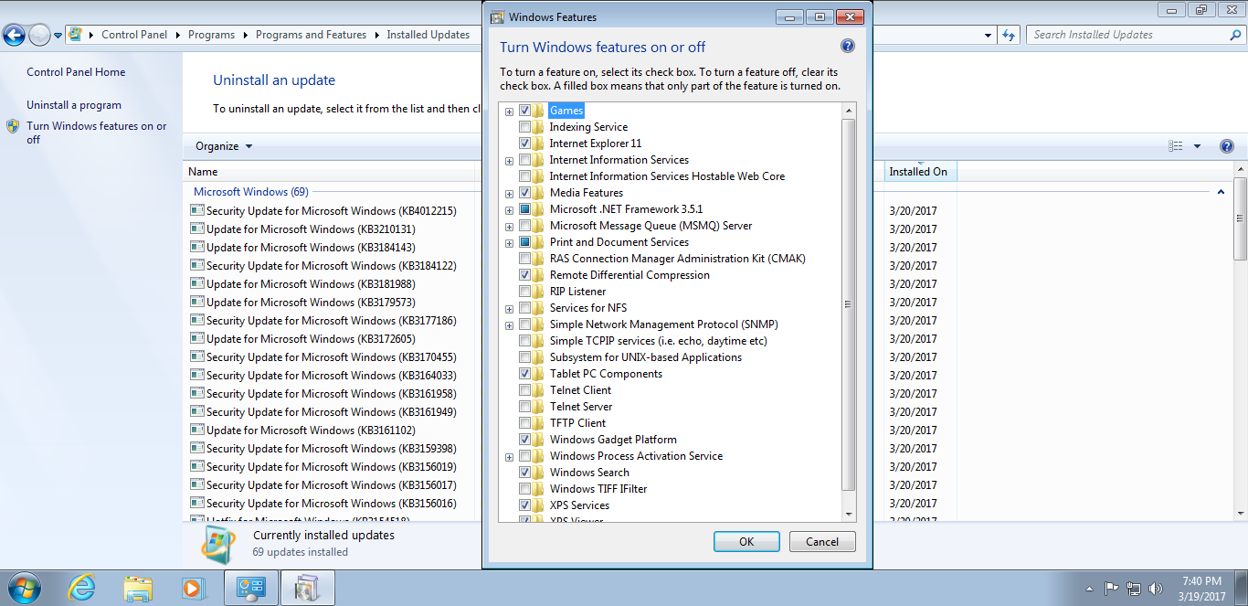Uncheck Windows Gadget Platform
Image resolution: width=1248 pixels, height=606 pixels.
(x=524, y=440)
